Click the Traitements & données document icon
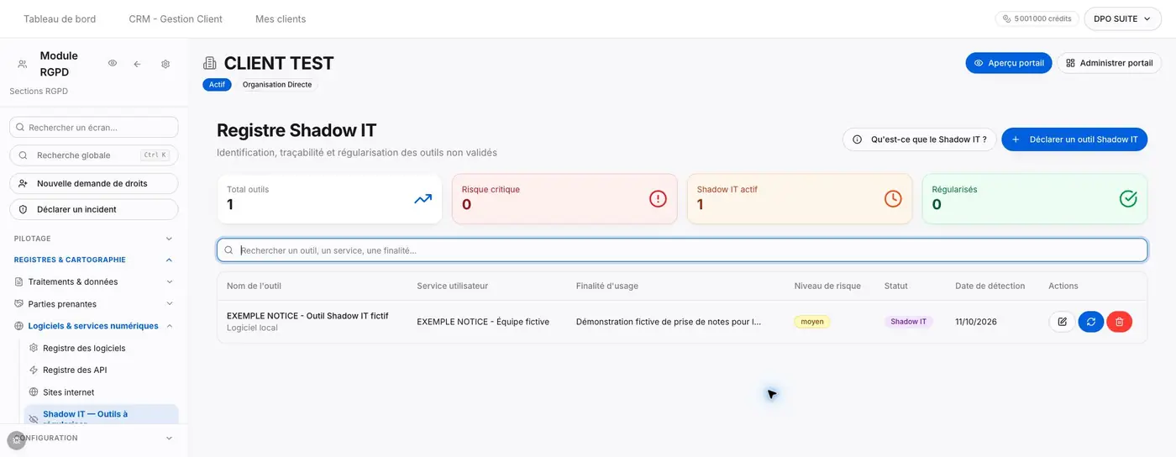Screen dimensions: 1176x457 (19, 282)
